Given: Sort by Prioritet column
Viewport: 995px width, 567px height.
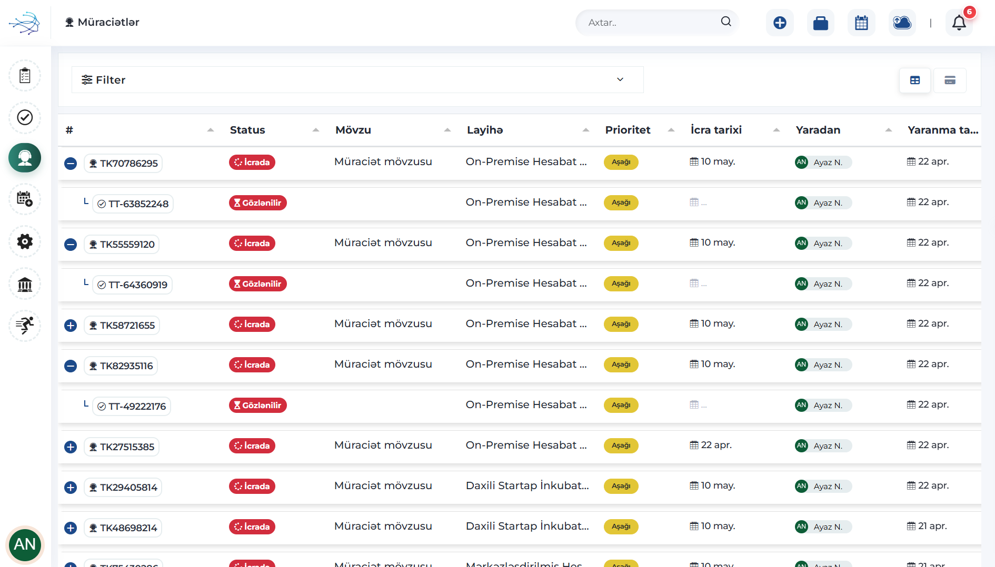Looking at the screenshot, I should click(640, 130).
